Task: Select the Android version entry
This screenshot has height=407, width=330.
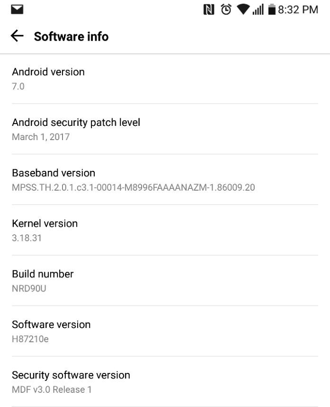Action: pos(165,79)
